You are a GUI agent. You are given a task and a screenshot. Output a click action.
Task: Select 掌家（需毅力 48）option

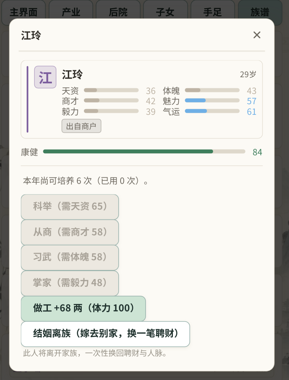[70, 283]
